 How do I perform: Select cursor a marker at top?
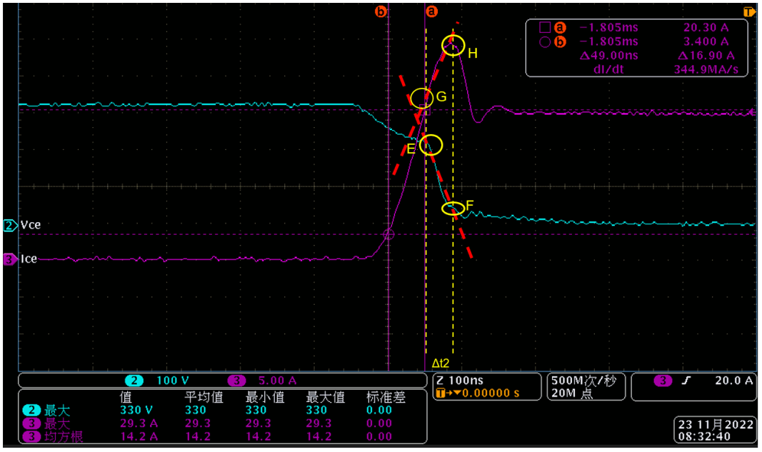click(x=431, y=11)
